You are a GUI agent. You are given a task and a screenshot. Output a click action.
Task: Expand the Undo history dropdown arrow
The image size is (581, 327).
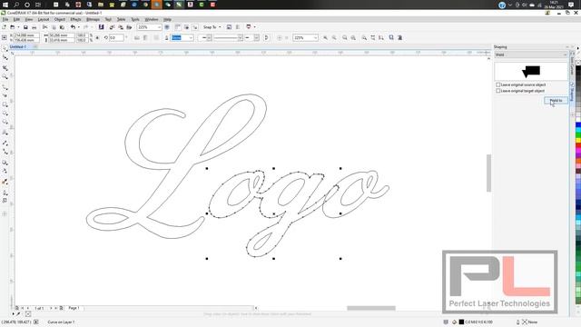point(79,27)
